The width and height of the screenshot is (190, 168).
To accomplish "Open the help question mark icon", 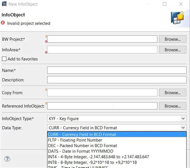I will 7,159.
